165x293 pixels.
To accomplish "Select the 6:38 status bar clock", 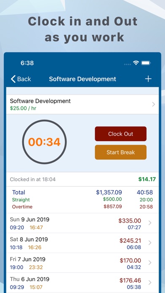I will click(x=27, y=63).
